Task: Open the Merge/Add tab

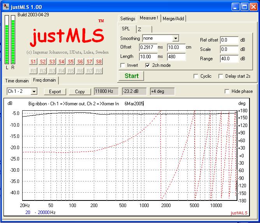Action: tap(173, 19)
